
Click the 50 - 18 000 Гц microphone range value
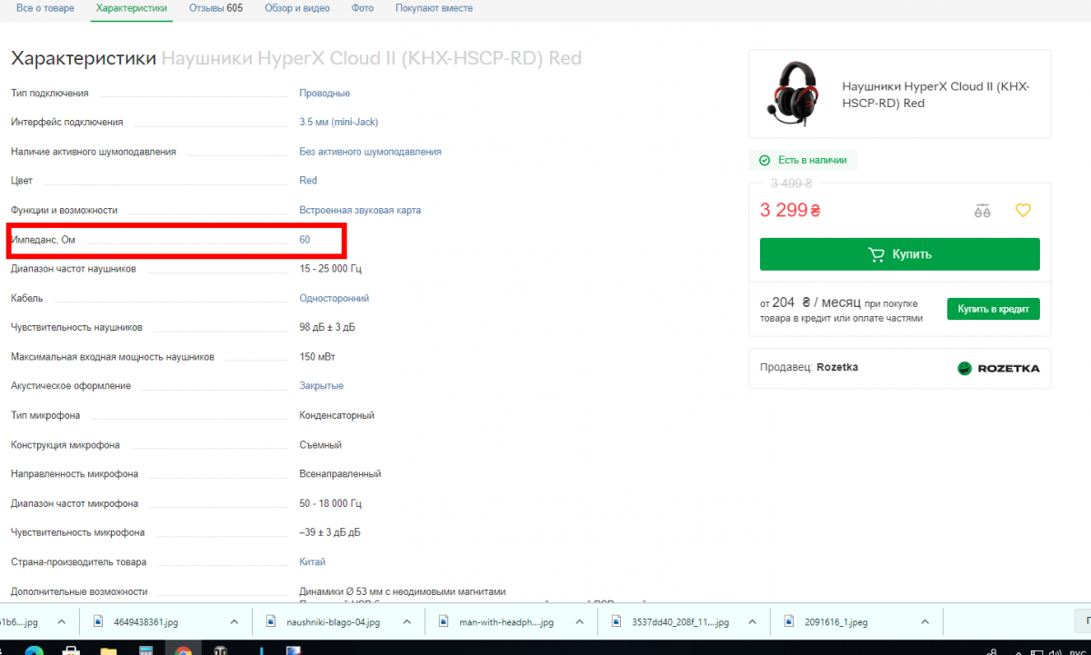330,503
